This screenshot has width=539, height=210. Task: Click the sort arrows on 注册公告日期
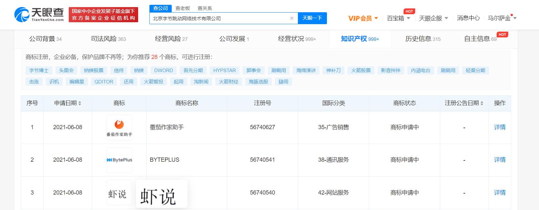click(x=482, y=103)
